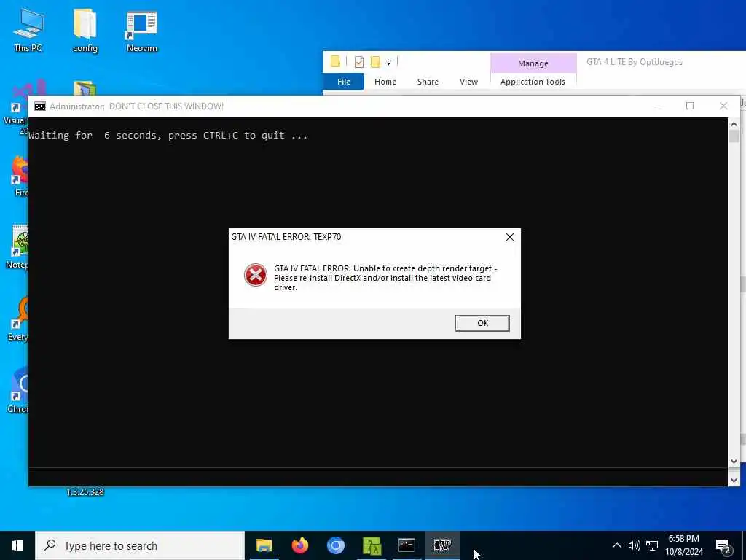Click the Manage contextual tab header
This screenshot has height=560, width=746.
533,63
